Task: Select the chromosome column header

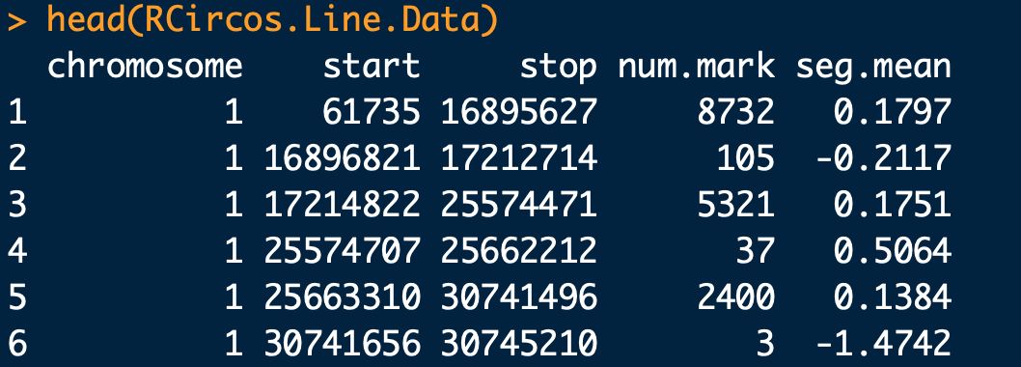Action: 145,67
